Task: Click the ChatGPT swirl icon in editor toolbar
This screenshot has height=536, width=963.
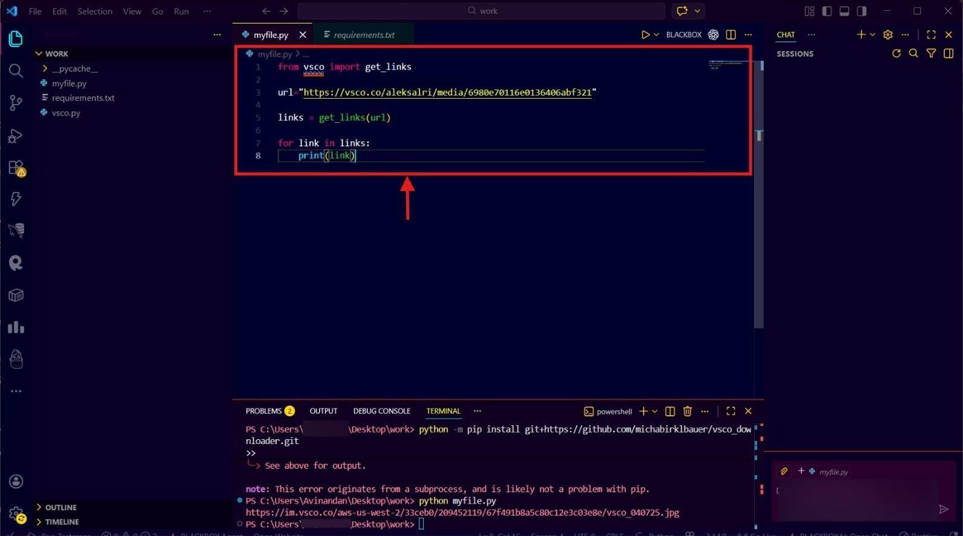Action: click(x=713, y=34)
